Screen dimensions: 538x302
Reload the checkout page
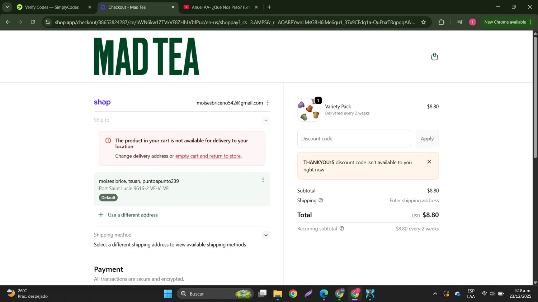tap(33, 22)
